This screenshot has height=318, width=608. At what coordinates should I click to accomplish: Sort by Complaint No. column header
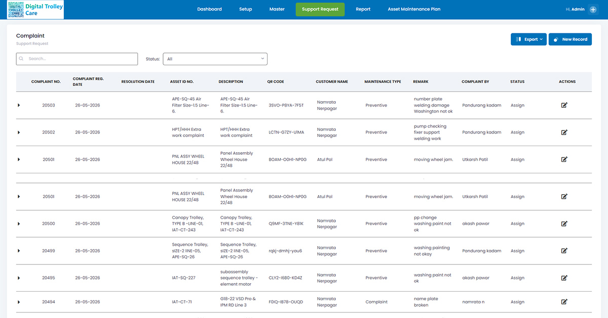[46, 81]
